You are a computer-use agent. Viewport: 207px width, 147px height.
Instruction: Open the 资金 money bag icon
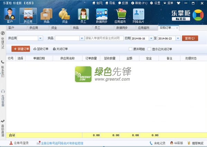(64, 16)
